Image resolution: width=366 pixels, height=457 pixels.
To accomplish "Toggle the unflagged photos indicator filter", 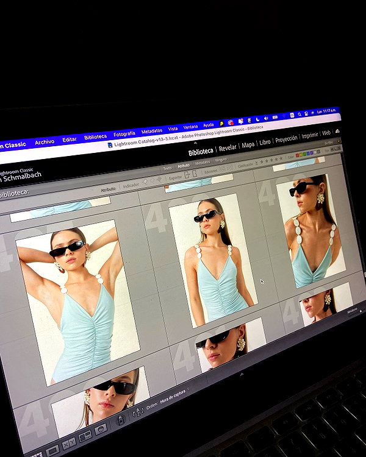I will [152, 180].
